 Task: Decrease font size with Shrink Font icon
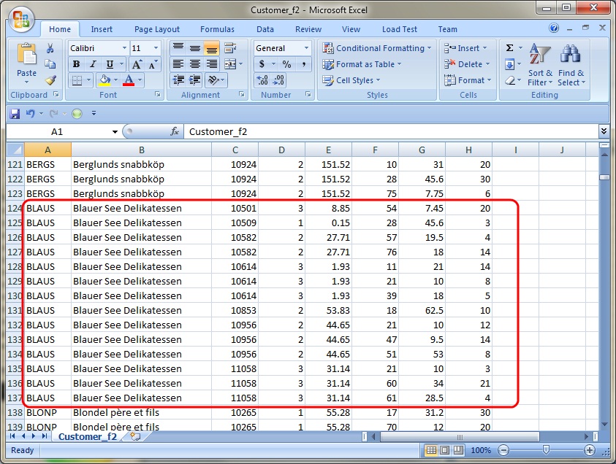(153, 64)
